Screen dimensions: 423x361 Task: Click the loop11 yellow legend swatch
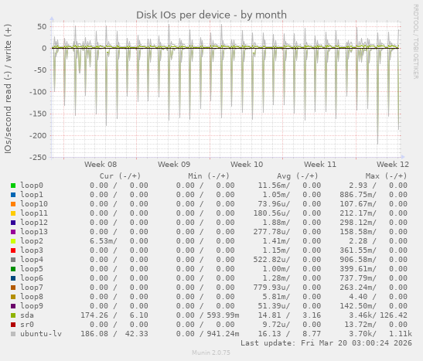click(x=13, y=213)
